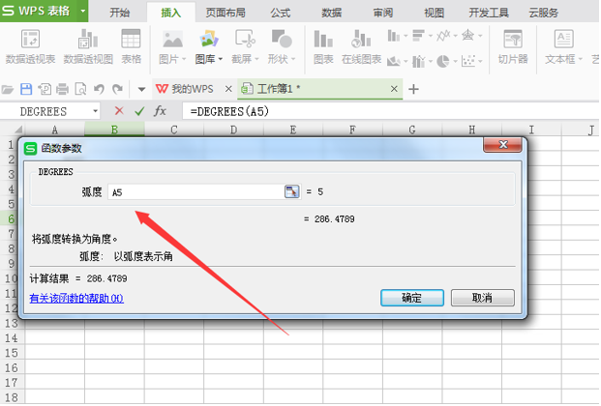The height and width of the screenshot is (406, 601).
Task: Click the range selector icon in 弧度 field
Action: [x=291, y=191]
